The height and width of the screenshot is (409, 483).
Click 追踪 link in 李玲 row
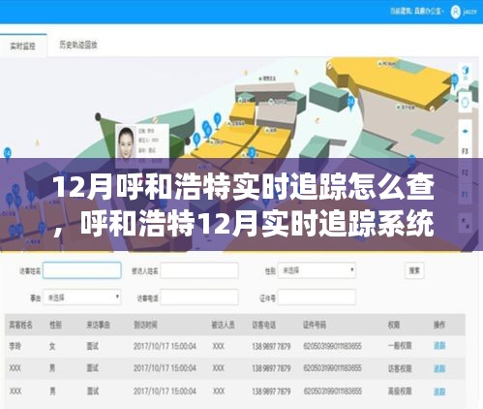pyautogui.click(x=439, y=346)
